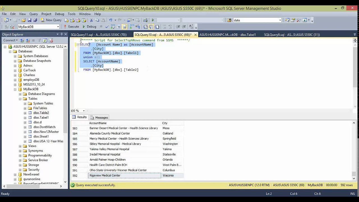Screen dimensions: 359x202
Task: Click the Open File folder icon
Action: tap(24, 20)
